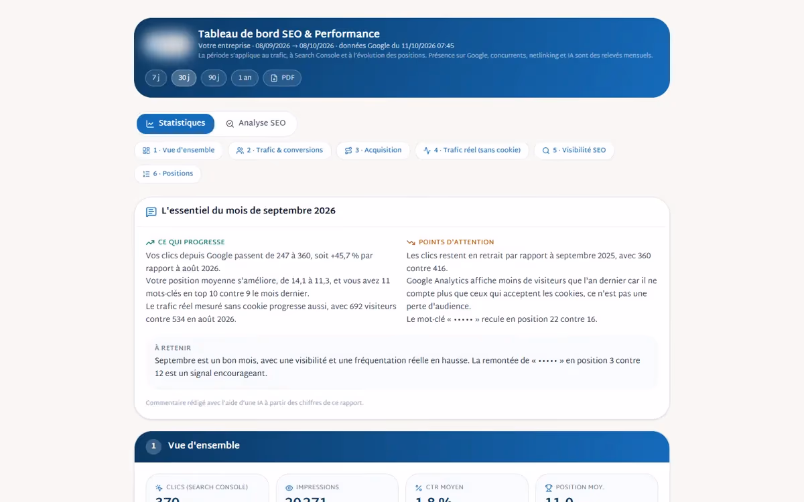Export the report with the PDF button
This screenshot has height=502, width=804.
[282, 78]
